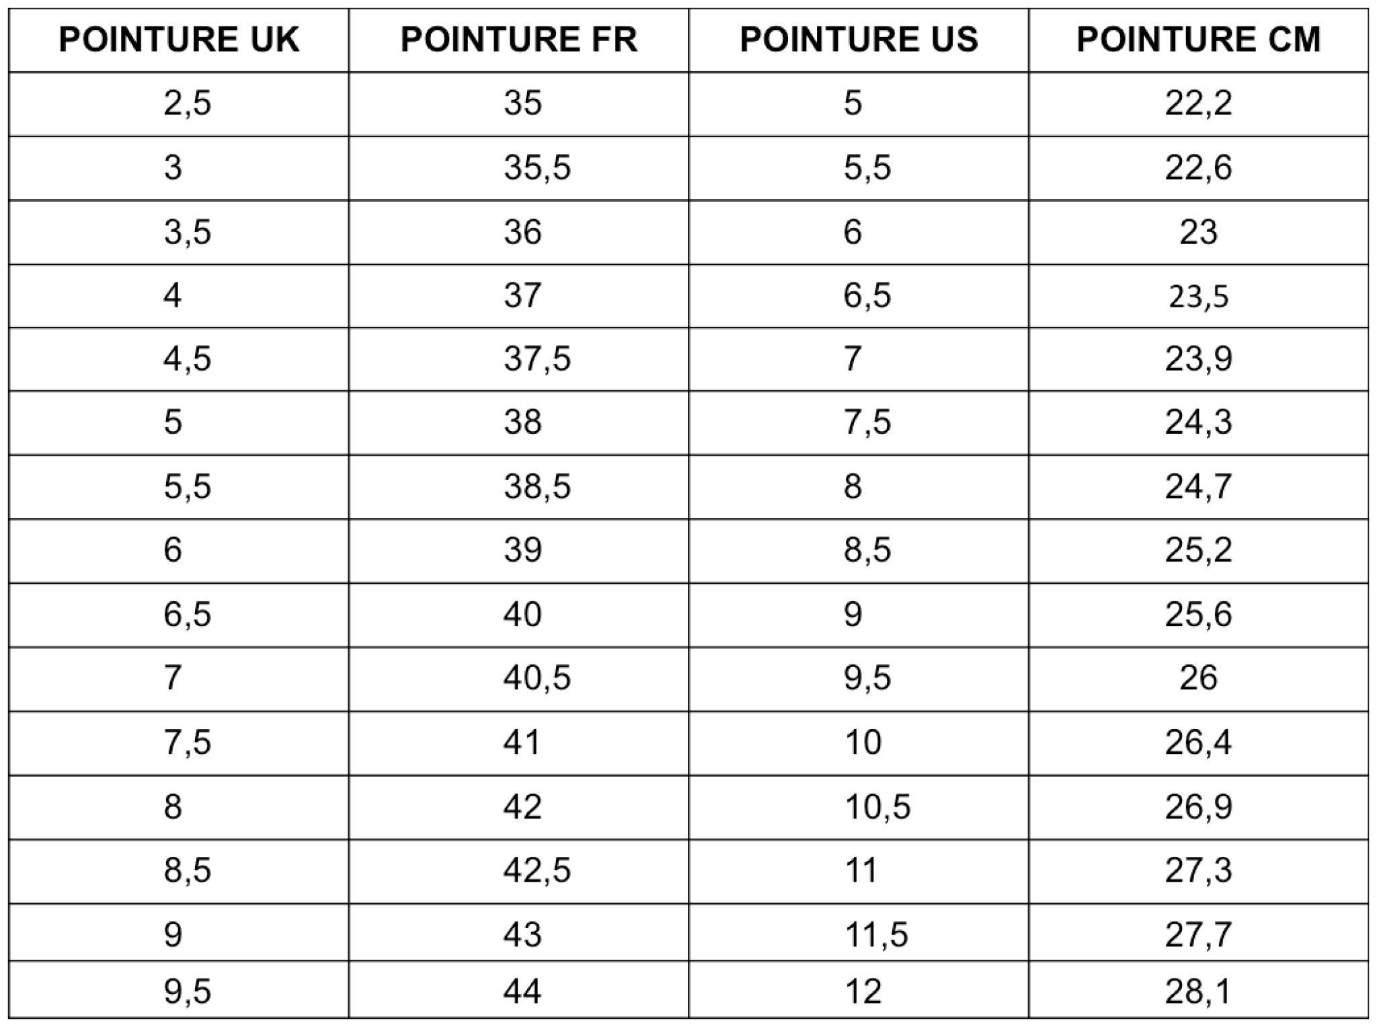This screenshot has height=1027, width=1377.
Task: Click the POINTURE UK column header
Action: pyautogui.click(x=179, y=40)
